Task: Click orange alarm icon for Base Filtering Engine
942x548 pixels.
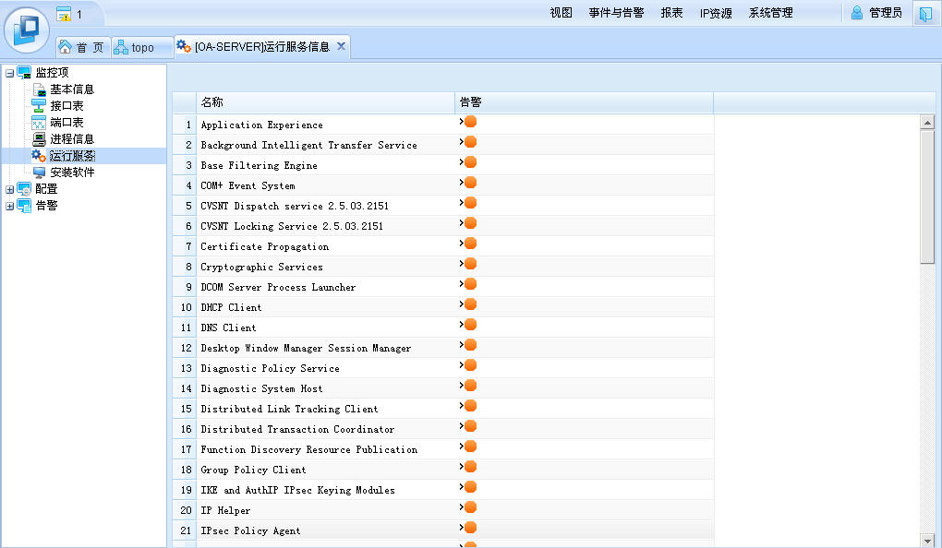Action: click(x=471, y=162)
